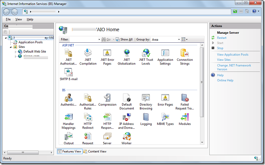This screenshot has height=165, width=265.
Task: Open Authentication feature icon
Action: (68, 100)
